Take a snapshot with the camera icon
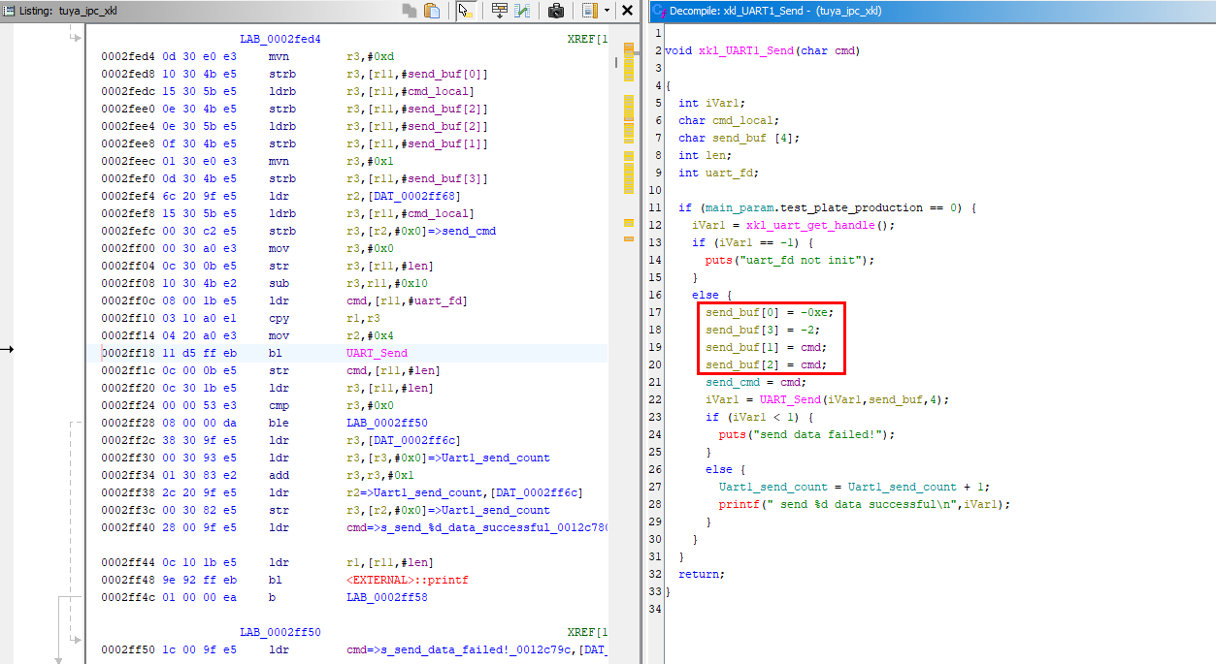Image resolution: width=1216 pixels, height=664 pixels. point(556,11)
